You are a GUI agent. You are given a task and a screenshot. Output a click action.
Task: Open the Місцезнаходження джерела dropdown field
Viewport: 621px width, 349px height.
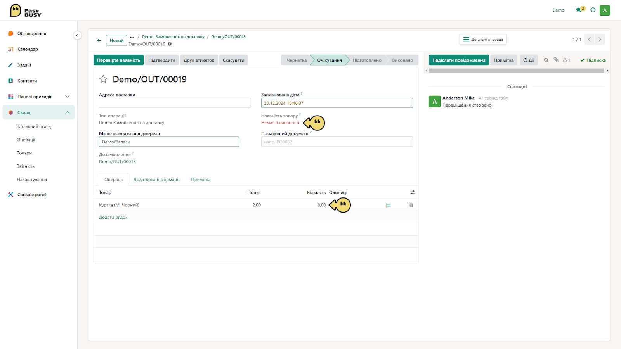(x=169, y=142)
